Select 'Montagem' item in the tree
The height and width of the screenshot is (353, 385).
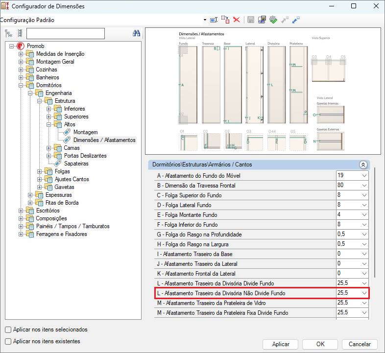pyautogui.click(x=85, y=132)
